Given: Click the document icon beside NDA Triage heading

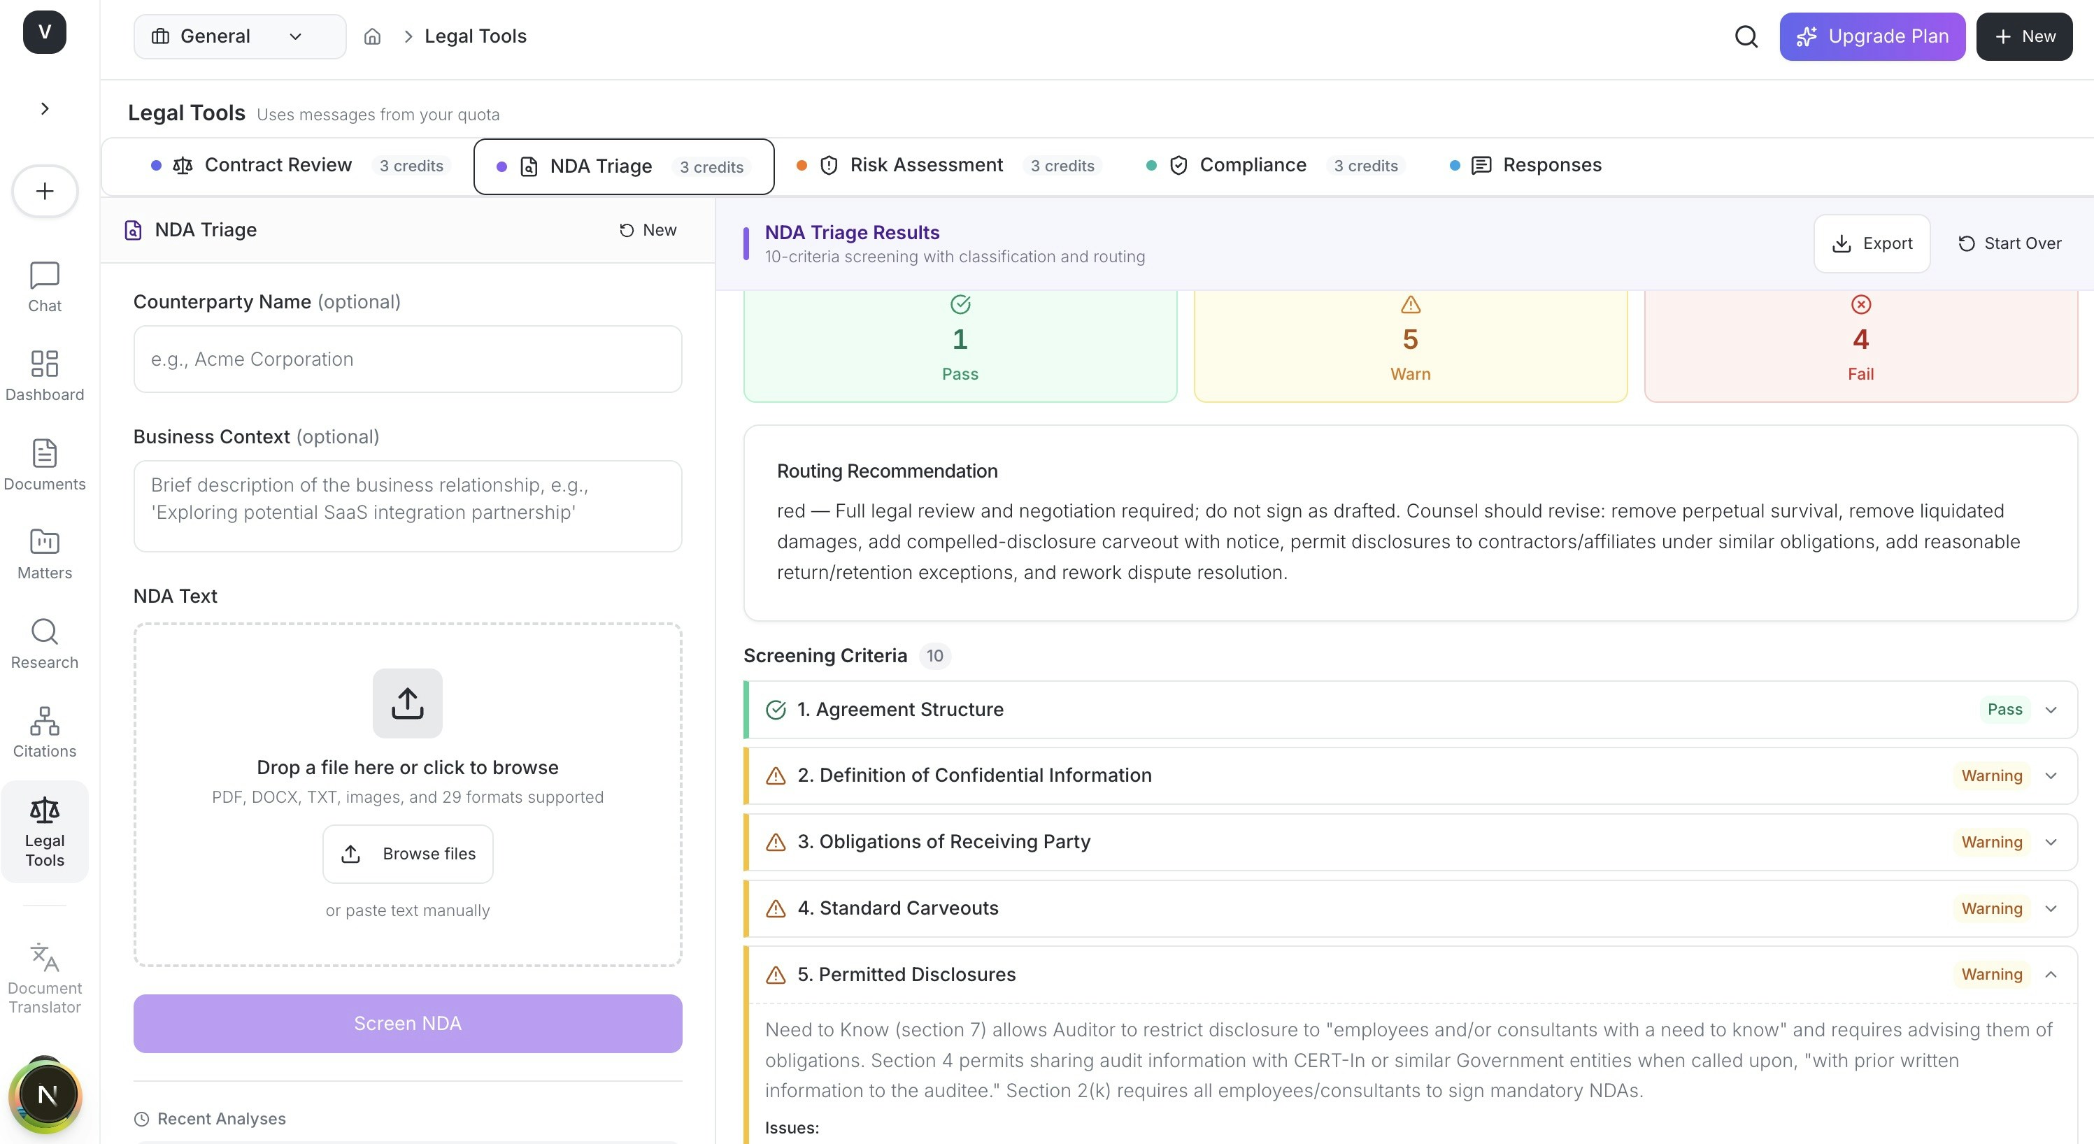Looking at the screenshot, I should point(134,231).
